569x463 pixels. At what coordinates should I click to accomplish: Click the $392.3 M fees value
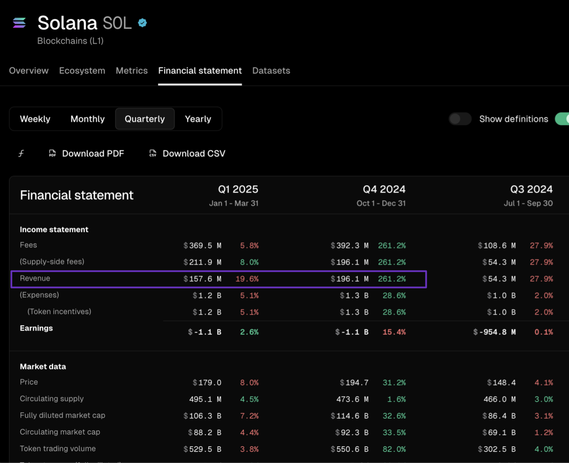click(x=350, y=246)
